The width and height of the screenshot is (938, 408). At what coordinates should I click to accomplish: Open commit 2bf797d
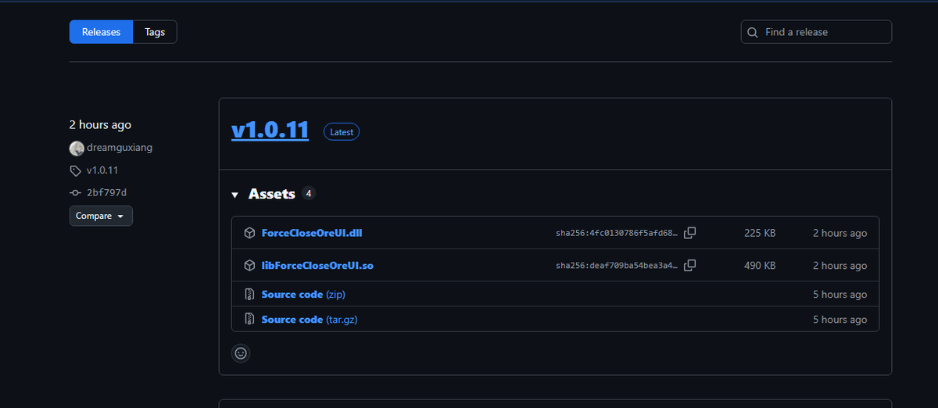tap(106, 192)
